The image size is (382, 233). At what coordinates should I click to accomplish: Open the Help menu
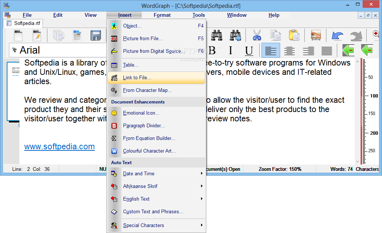tap(274, 15)
